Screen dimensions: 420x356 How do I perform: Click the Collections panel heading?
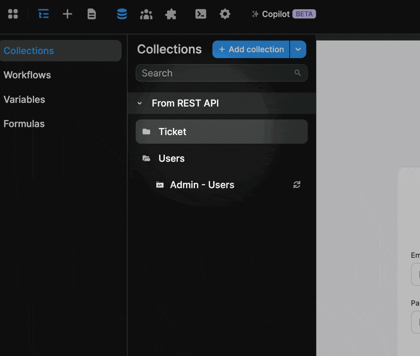click(169, 49)
